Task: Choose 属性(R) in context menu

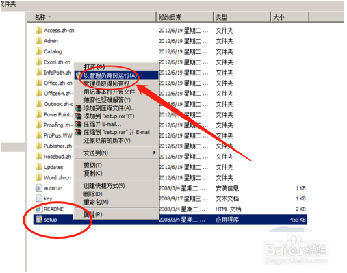Action: (117, 214)
